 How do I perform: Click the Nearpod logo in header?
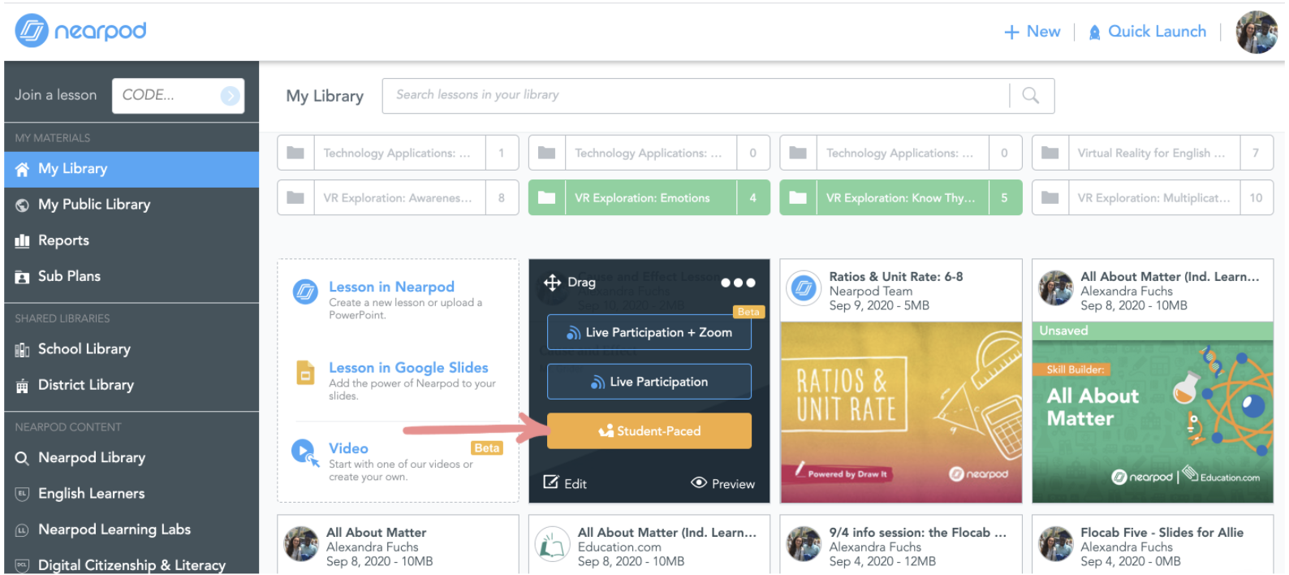80,31
